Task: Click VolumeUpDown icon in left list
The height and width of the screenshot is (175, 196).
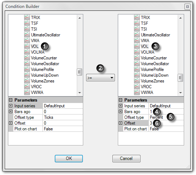Action: pos(27,75)
